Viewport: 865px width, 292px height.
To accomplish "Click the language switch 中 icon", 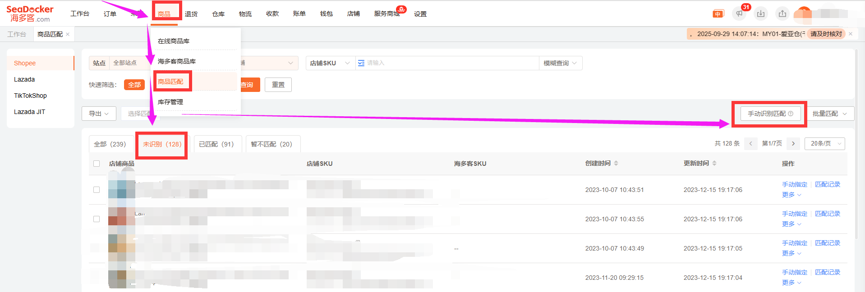I will click(718, 14).
